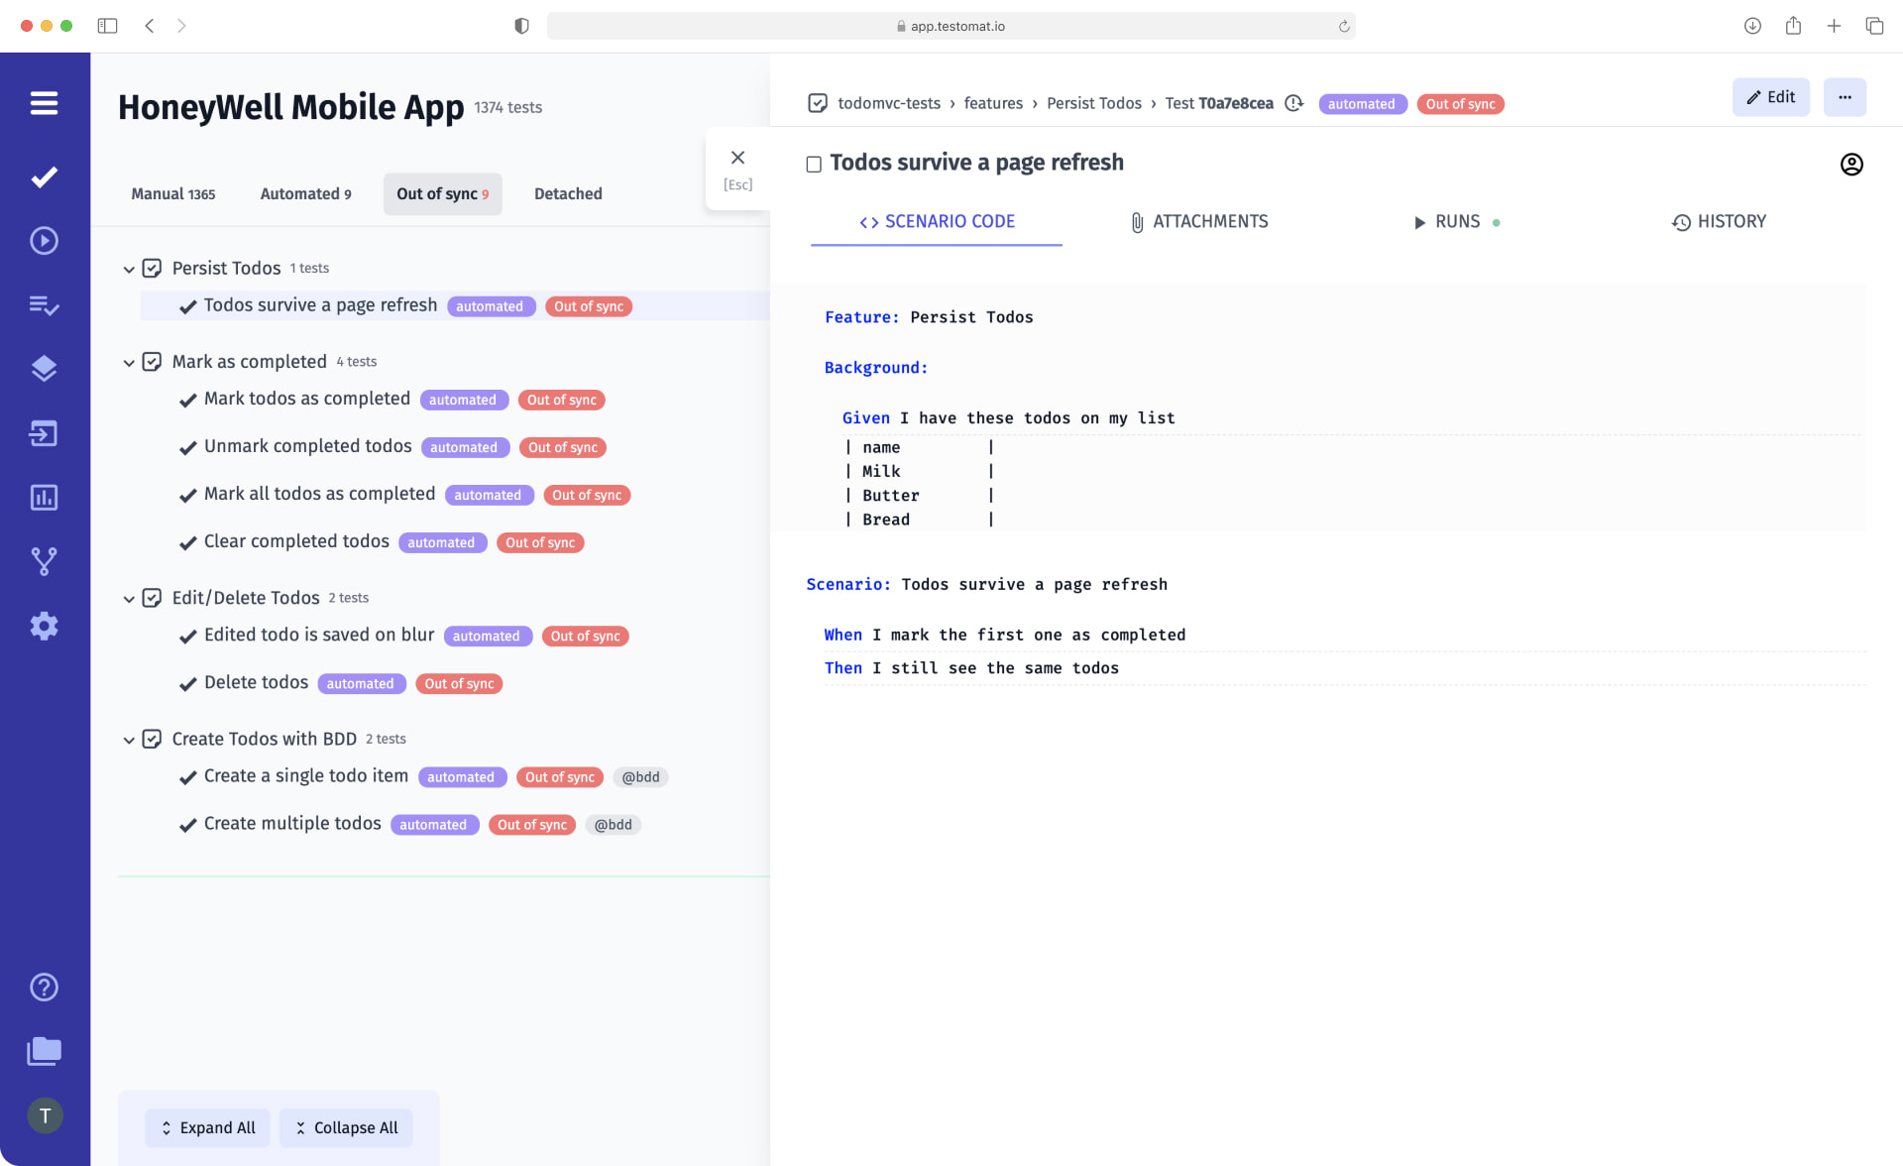Image resolution: width=1903 pixels, height=1166 pixels.
Task: Click the user avatar icon top right
Action: point(1851,163)
